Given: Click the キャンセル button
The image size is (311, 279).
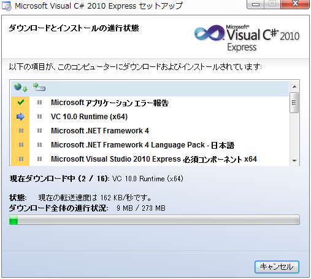Looking at the screenshot, I should point(277,267).
